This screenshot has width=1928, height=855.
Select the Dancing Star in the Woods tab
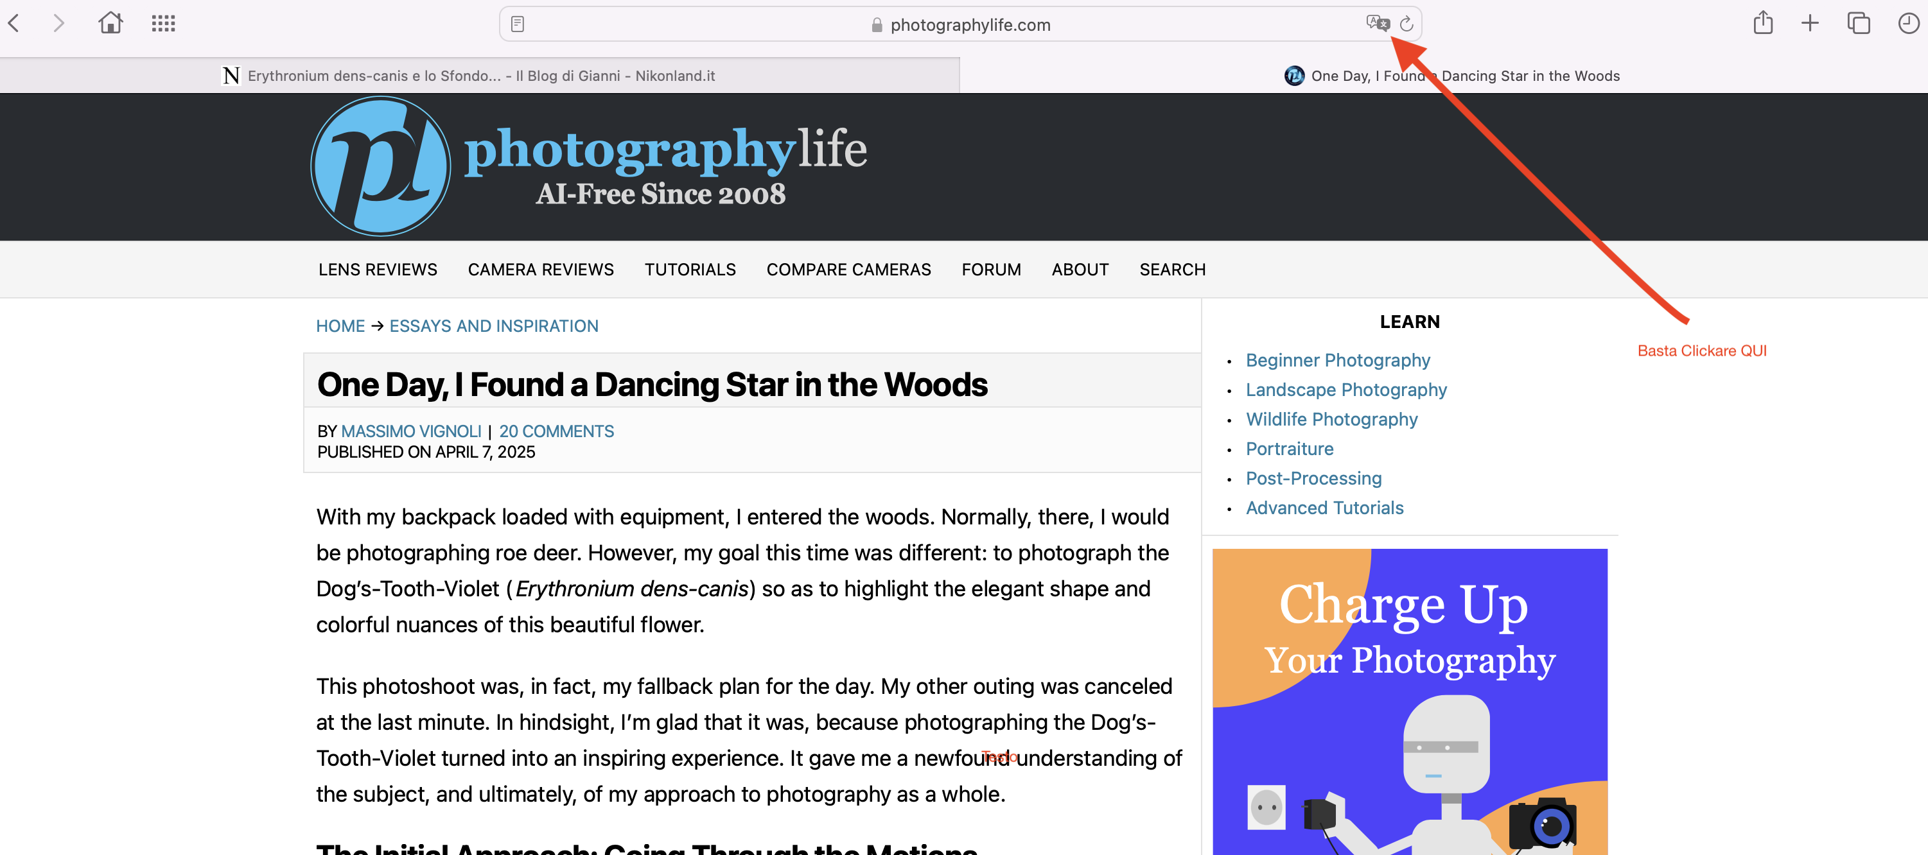click(x=1444, y=76)
